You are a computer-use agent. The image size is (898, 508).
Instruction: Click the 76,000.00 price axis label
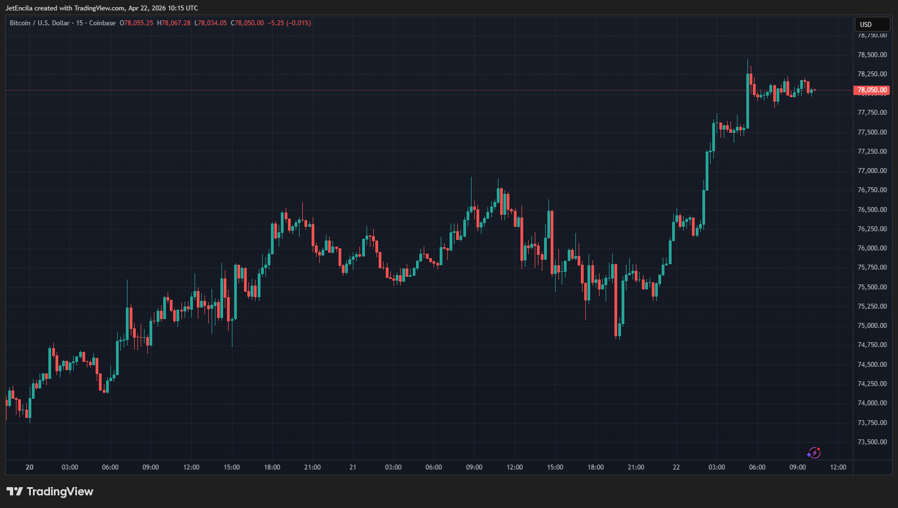point(872,248)
